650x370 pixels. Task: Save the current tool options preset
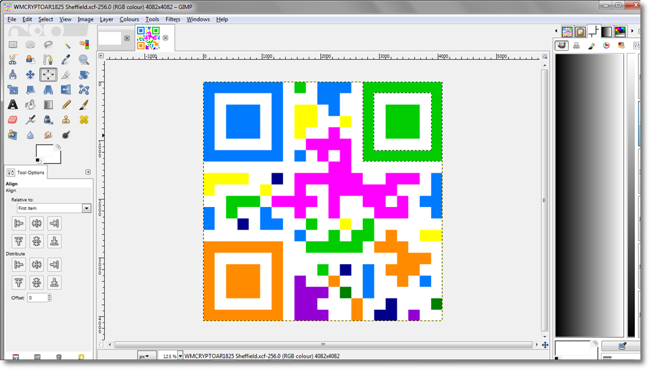[x=16, y=357]
